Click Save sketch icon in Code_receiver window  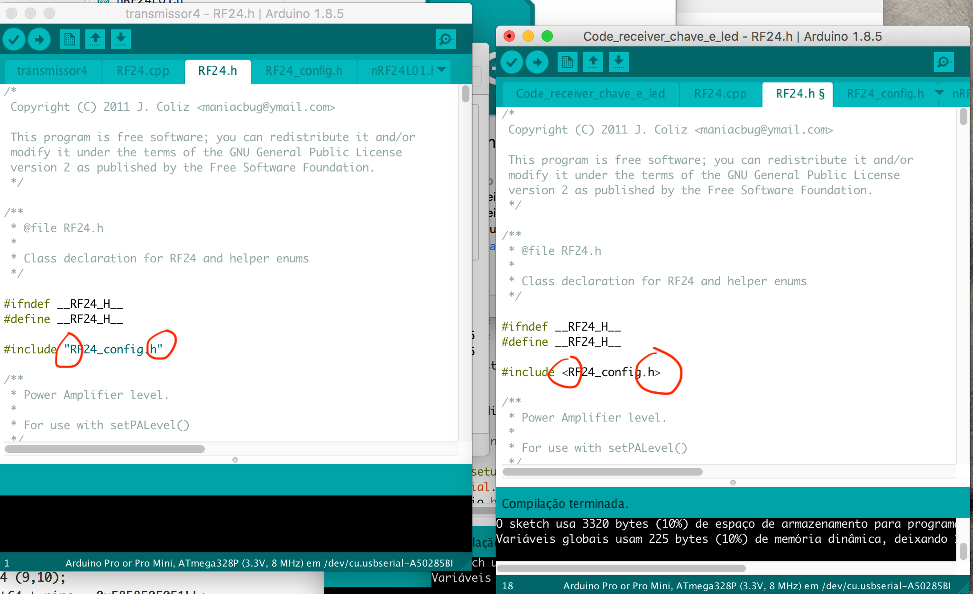pyautogui.click(x=619, y=62)
